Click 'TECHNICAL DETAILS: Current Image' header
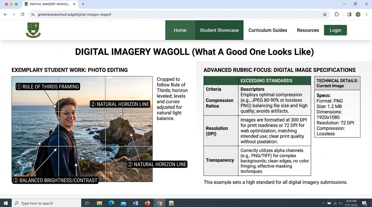The width and height of the screenshot is (372, 207). [337, 83]
